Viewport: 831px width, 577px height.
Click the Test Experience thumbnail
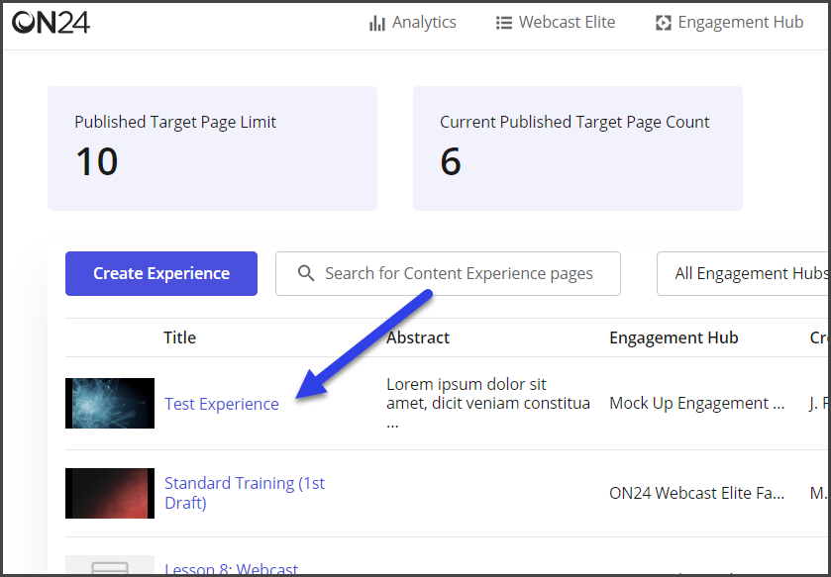[x=110, y=404]
